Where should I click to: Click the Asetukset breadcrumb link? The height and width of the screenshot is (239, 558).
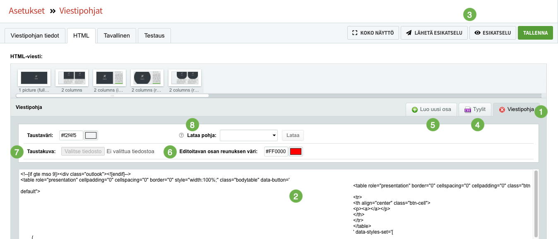[x=26, y=11]
